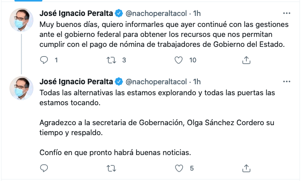Open José Ignacio Peralta's avatar on first tweet
Viewport: 304px width, 181px height.
(21, 20)
